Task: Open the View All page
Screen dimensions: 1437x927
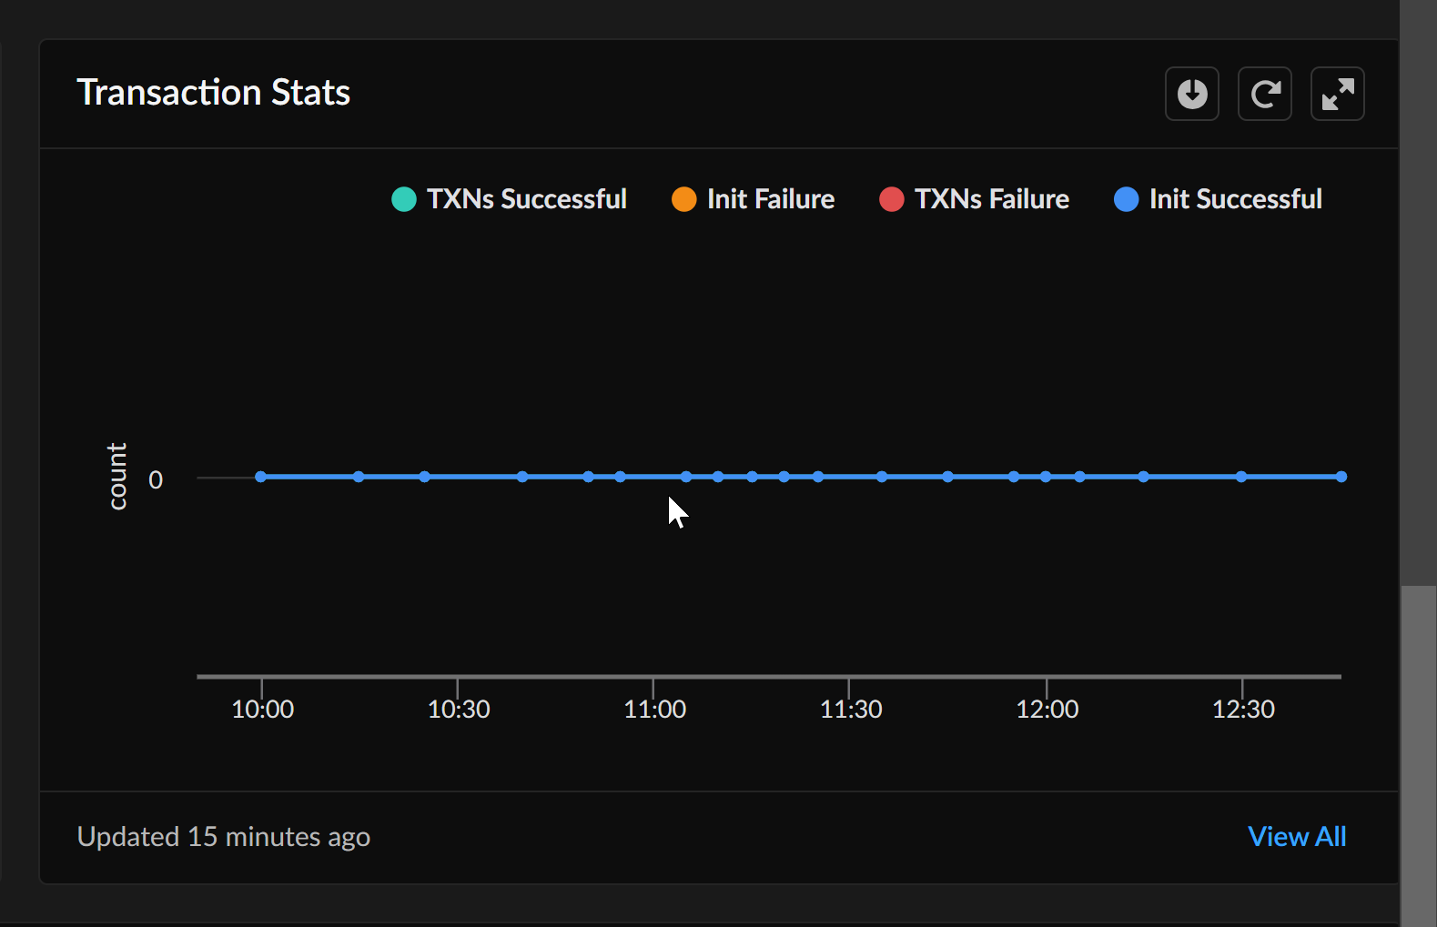Action: coord(1297,836)
